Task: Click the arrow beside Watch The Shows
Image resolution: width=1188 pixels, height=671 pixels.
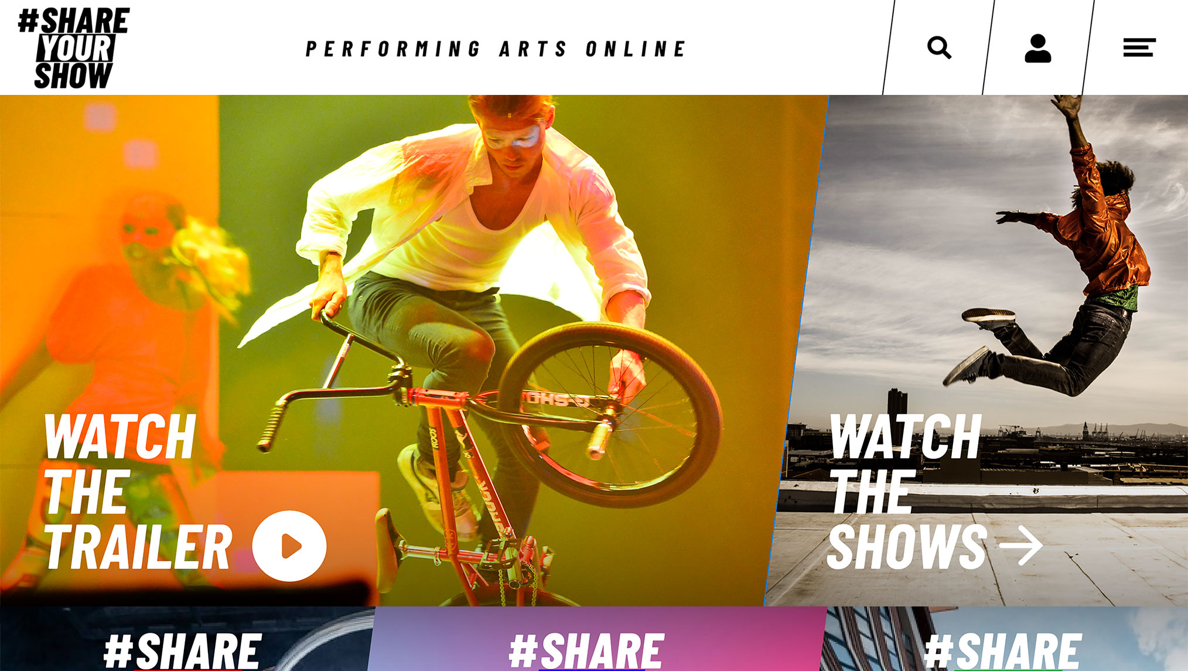Action: point(1021,545)
